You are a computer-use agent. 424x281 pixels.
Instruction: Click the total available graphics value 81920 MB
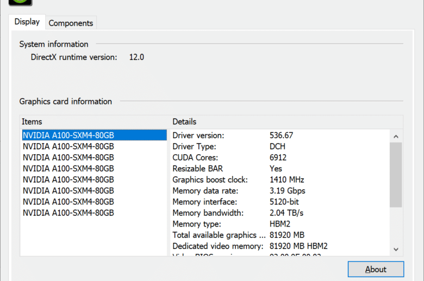coord(287,235)
